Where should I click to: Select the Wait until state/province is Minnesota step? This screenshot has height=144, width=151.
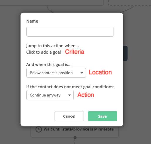pos(75,132)
